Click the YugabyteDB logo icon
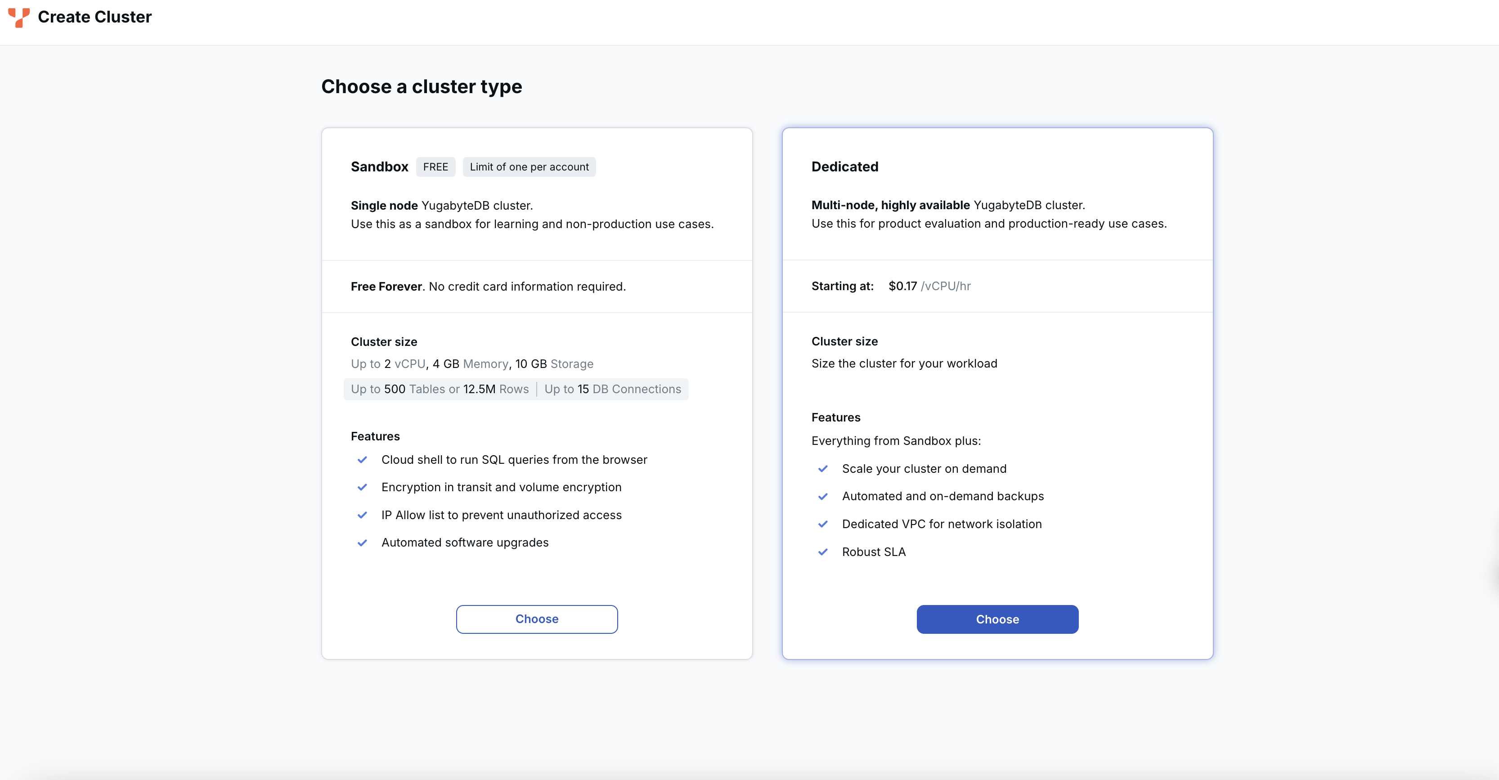The width and height of the screenshot is (1499, 780). (x=18, y=18)
